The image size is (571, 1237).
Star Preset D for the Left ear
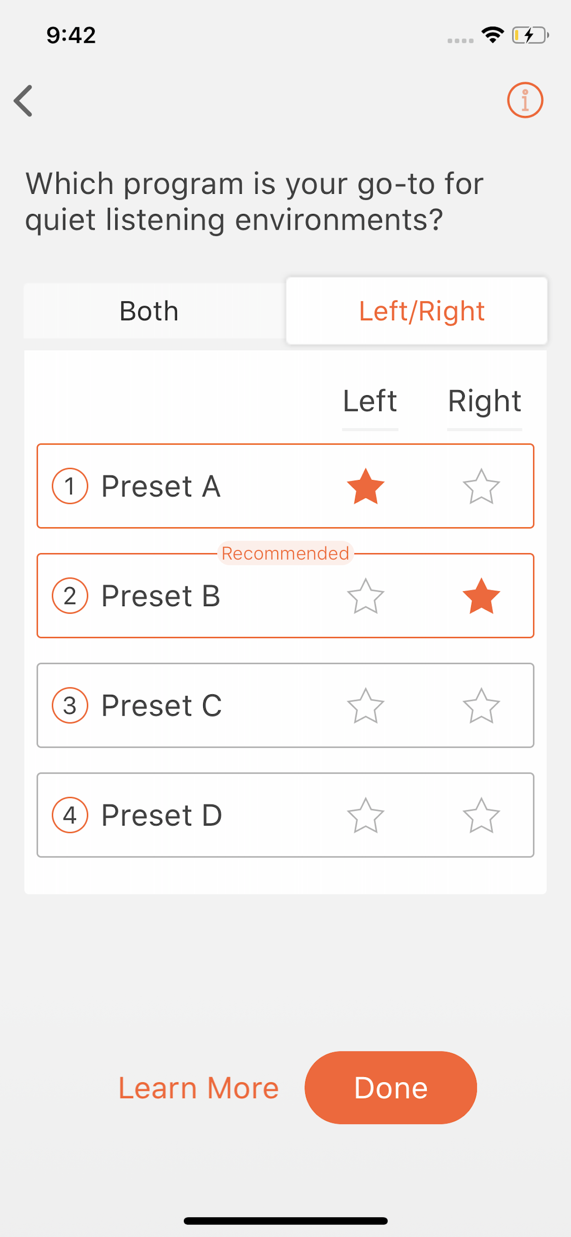tap(365, 815)
